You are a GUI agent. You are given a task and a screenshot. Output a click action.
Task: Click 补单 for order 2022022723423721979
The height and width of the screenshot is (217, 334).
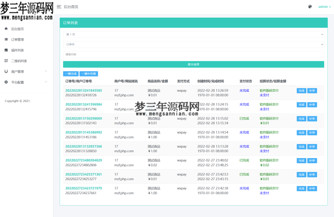click(x=312, y=189)
